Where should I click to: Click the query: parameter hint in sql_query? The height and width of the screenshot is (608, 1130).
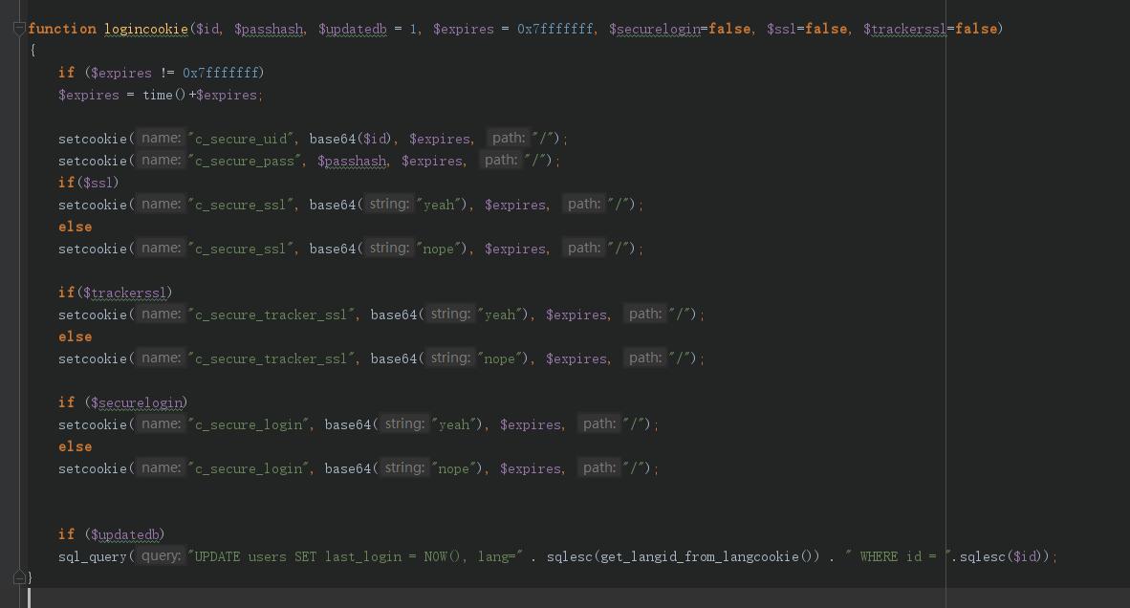click(x=161, y=556)
